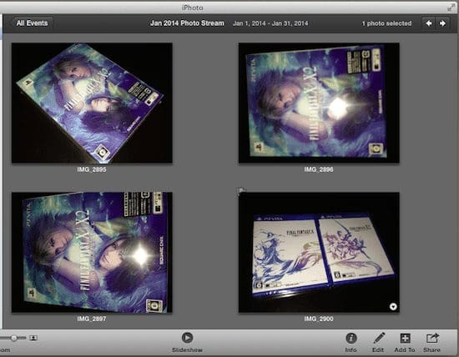Viewport: 459px width, 357px height.
Task: Open the Info panel icon
Action: (351, 339)
